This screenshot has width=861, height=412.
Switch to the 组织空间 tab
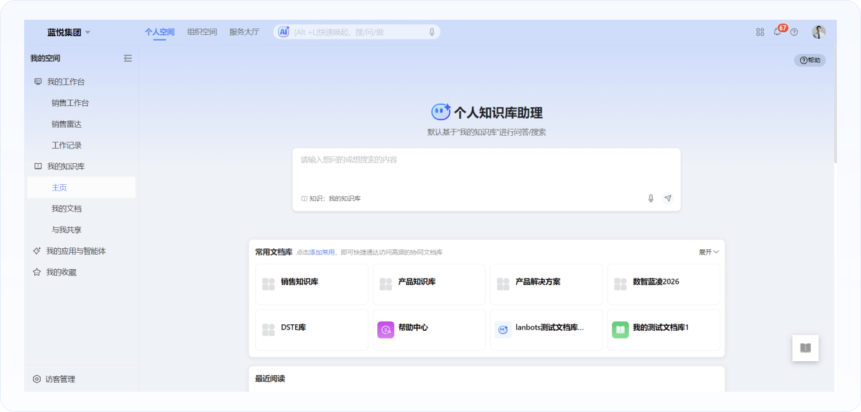[x=202, y=32]
